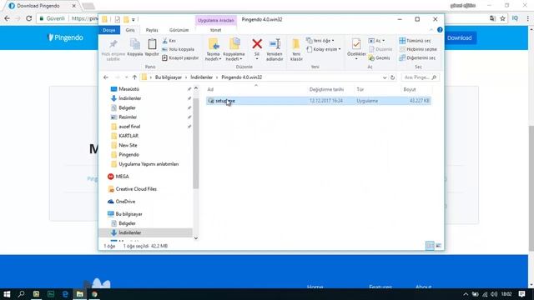Click Hiçbirini seçme select none
The width and height of the screenshot is (534, 300).
tap(418, 49)
